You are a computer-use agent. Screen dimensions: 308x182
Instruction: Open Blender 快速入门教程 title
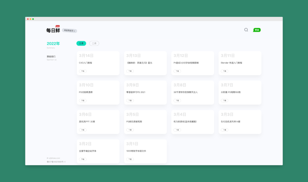(x=231, y=63)
